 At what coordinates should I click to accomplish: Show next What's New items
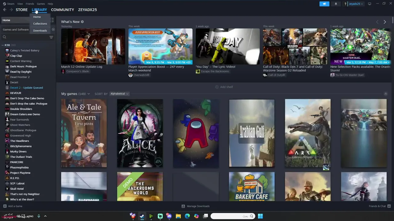[x=385, y=22]
